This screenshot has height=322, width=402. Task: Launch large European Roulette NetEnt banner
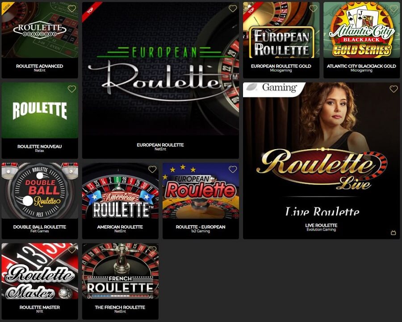pyautogui.click(x=160, y=69)
